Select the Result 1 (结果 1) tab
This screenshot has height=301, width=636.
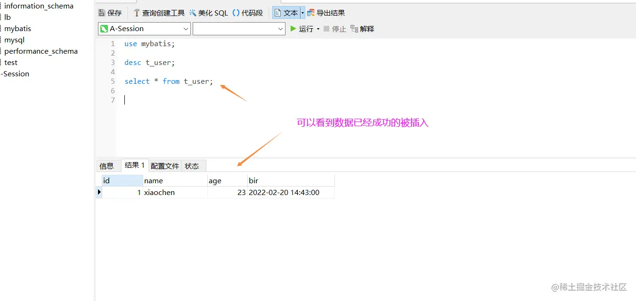coord(135,165)
